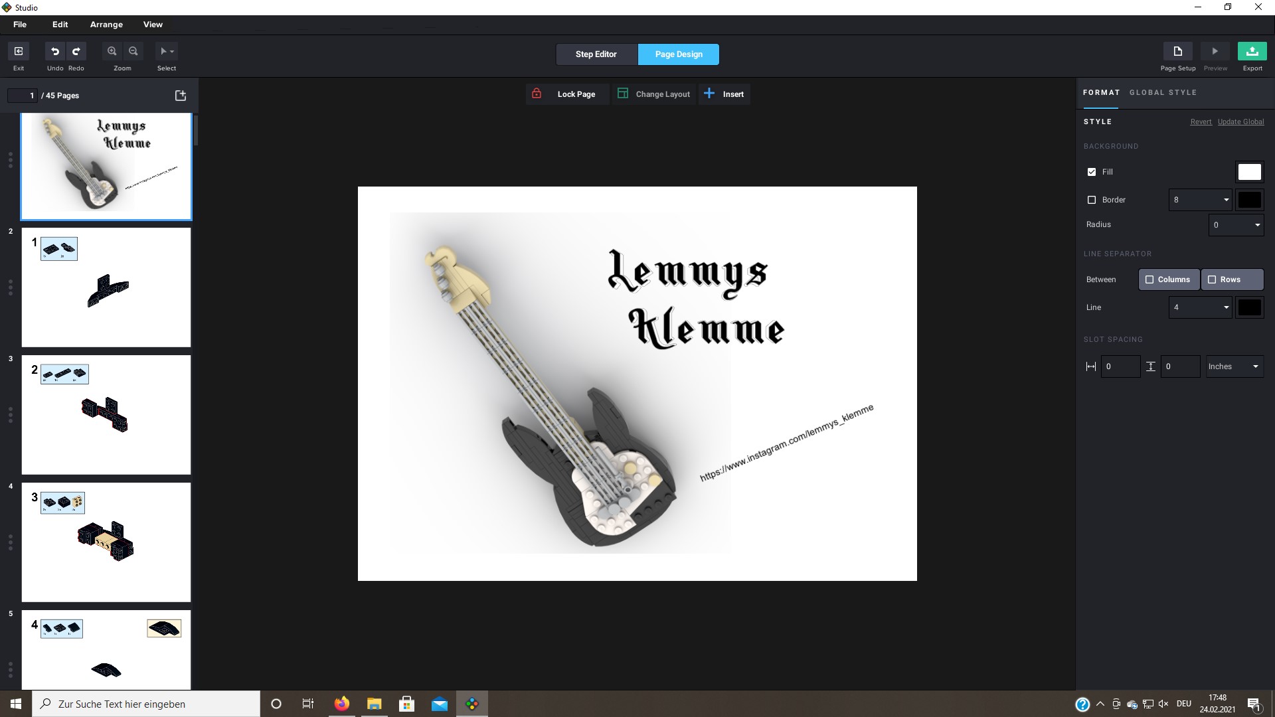Click the Zoom in magnifier icon
The image size is (1275, 717).
pyautogui.click(x=112, y=52)
